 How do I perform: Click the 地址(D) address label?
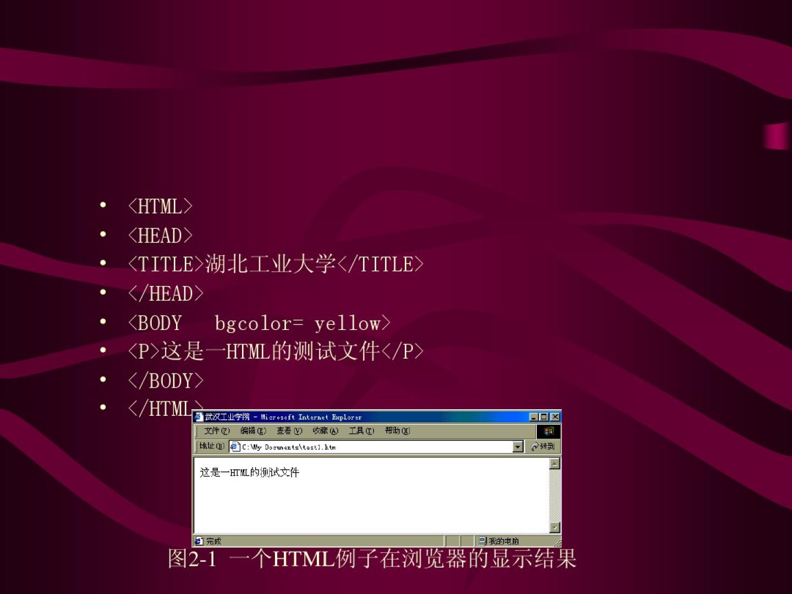tap(211, 446)
